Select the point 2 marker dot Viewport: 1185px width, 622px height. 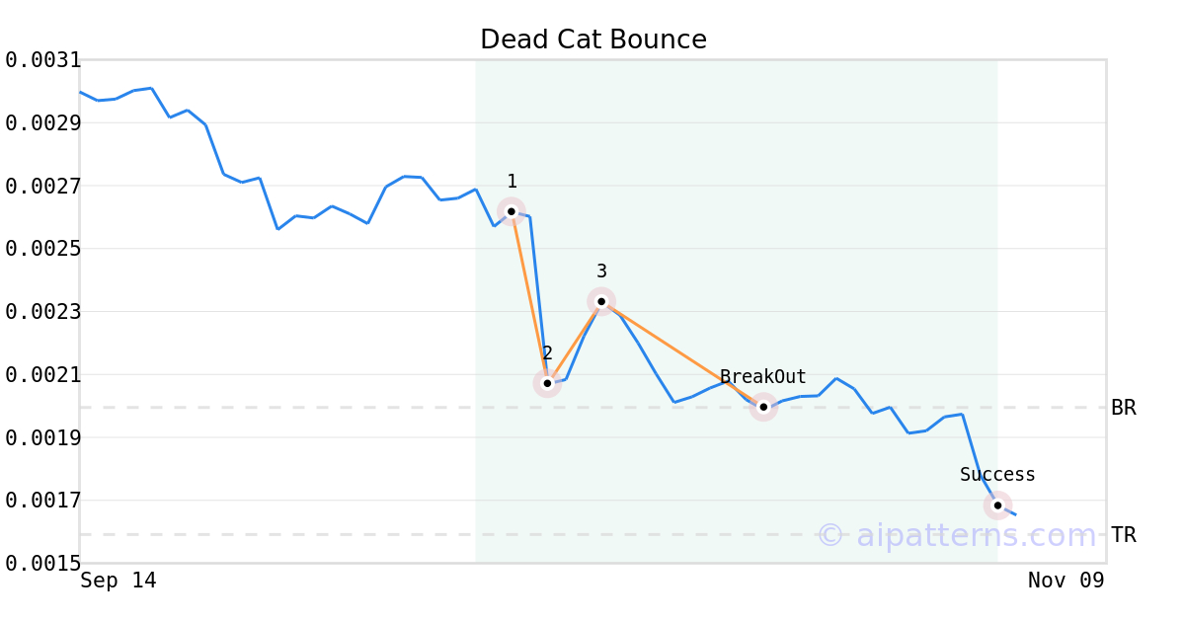547,383
